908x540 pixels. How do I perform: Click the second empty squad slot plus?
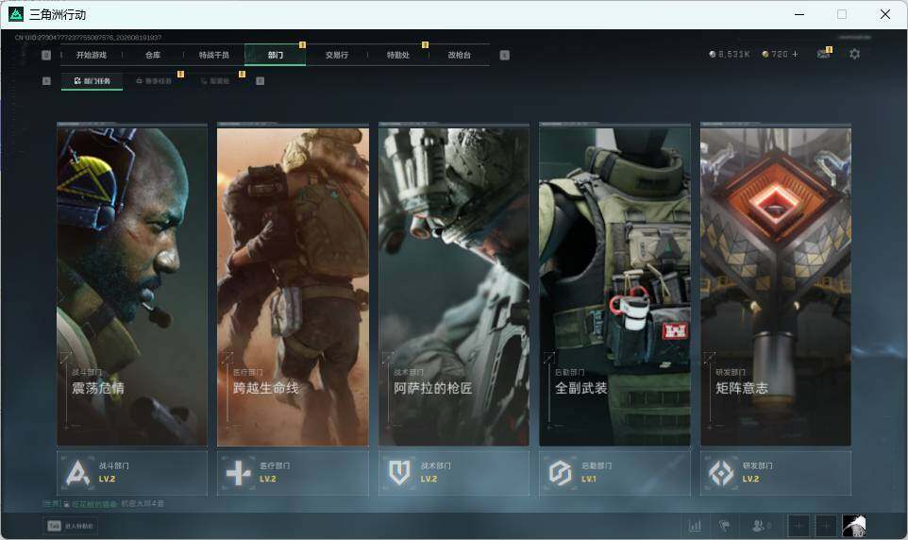(x=826, y=526)
